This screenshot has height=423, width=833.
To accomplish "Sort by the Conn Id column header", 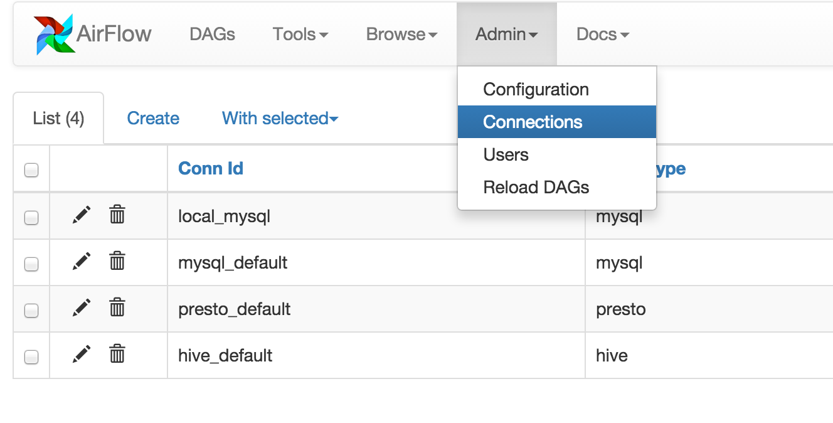I will coord(211,169).
